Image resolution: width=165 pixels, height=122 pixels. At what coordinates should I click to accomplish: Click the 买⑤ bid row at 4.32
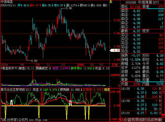[142, 52]
